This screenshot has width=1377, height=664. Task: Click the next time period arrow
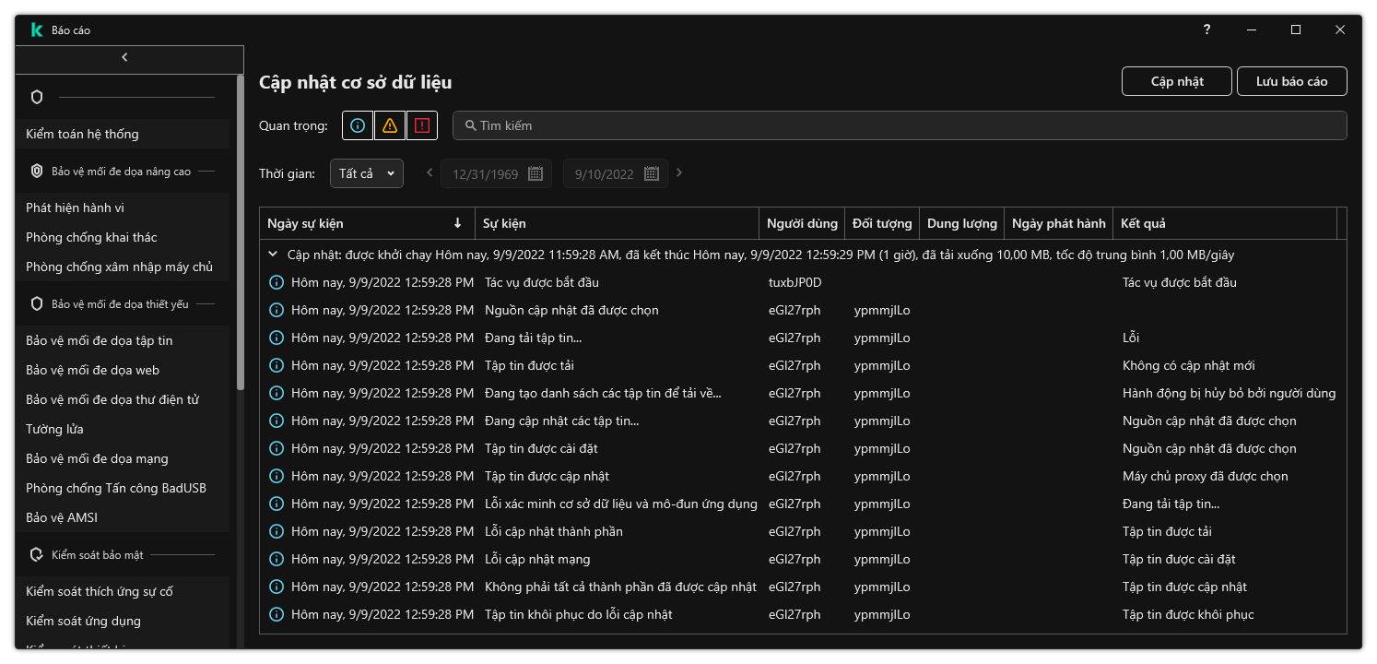point(679,172)
